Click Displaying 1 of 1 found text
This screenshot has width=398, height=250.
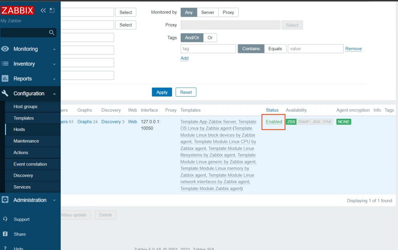(369, 201)
